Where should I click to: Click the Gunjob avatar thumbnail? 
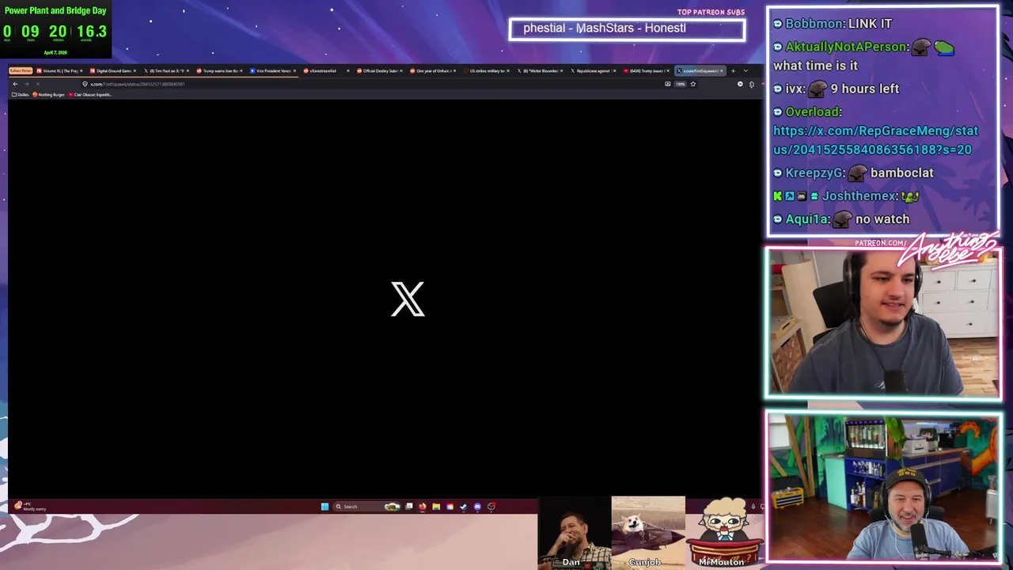click(x=648, y=532)
